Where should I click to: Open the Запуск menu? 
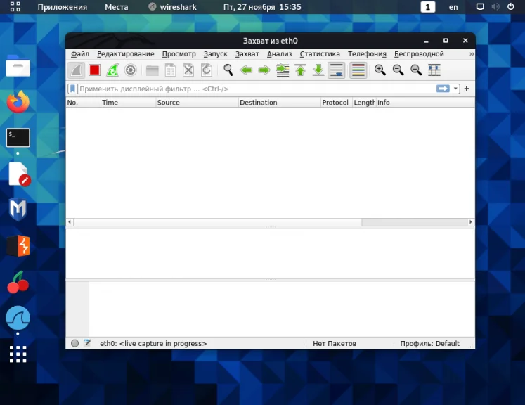215,54
